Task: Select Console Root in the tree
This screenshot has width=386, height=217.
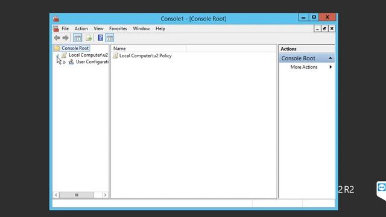Action: click(x=75, y=48)
